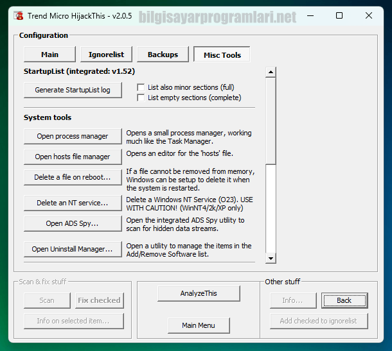This screenshot has width=392, height=351.
Task: Click Delete an NT service button
Action: tap(73, 203)
